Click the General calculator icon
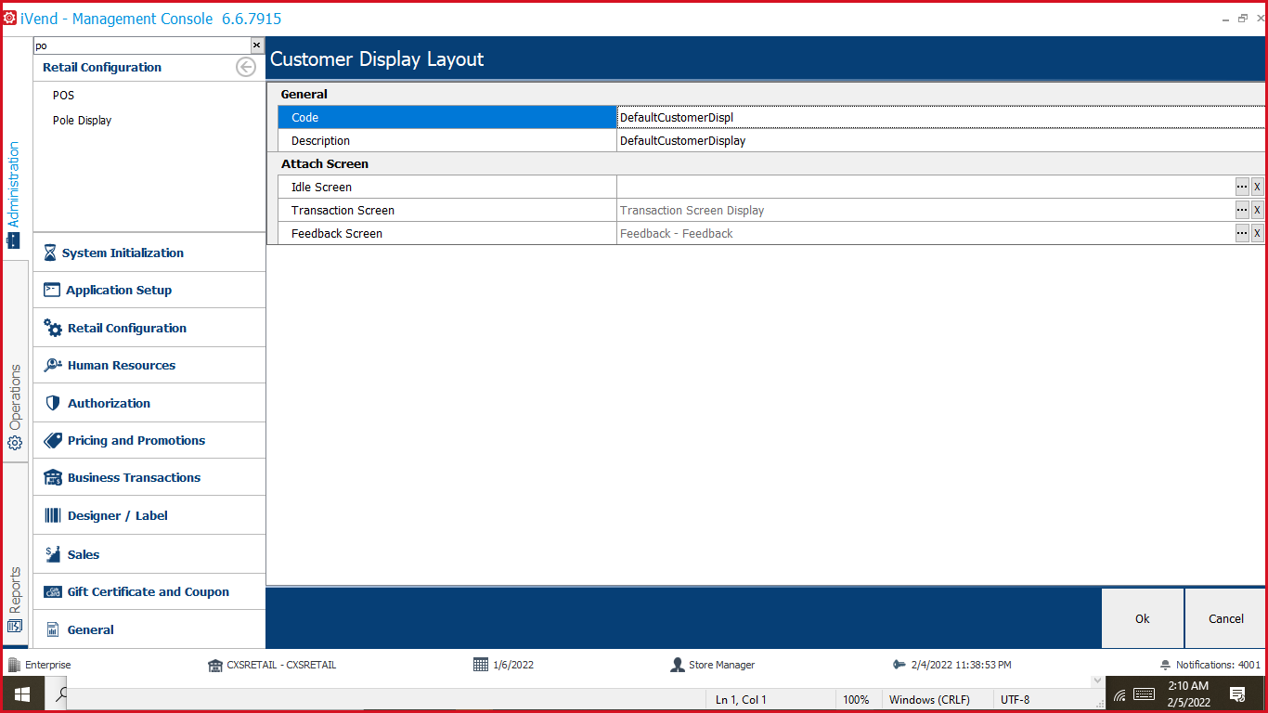Viewport: 1268px width, 713px height. point(53,629)
